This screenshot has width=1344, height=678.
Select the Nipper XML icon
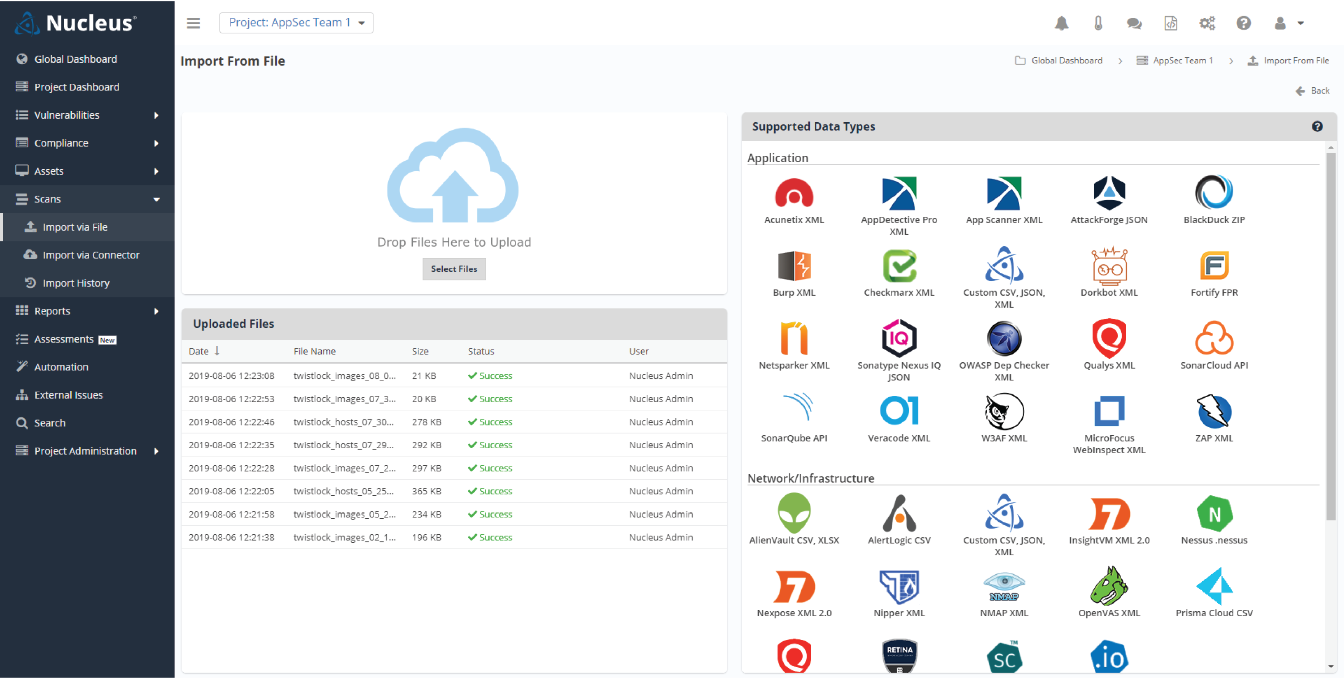coord(899,586)
